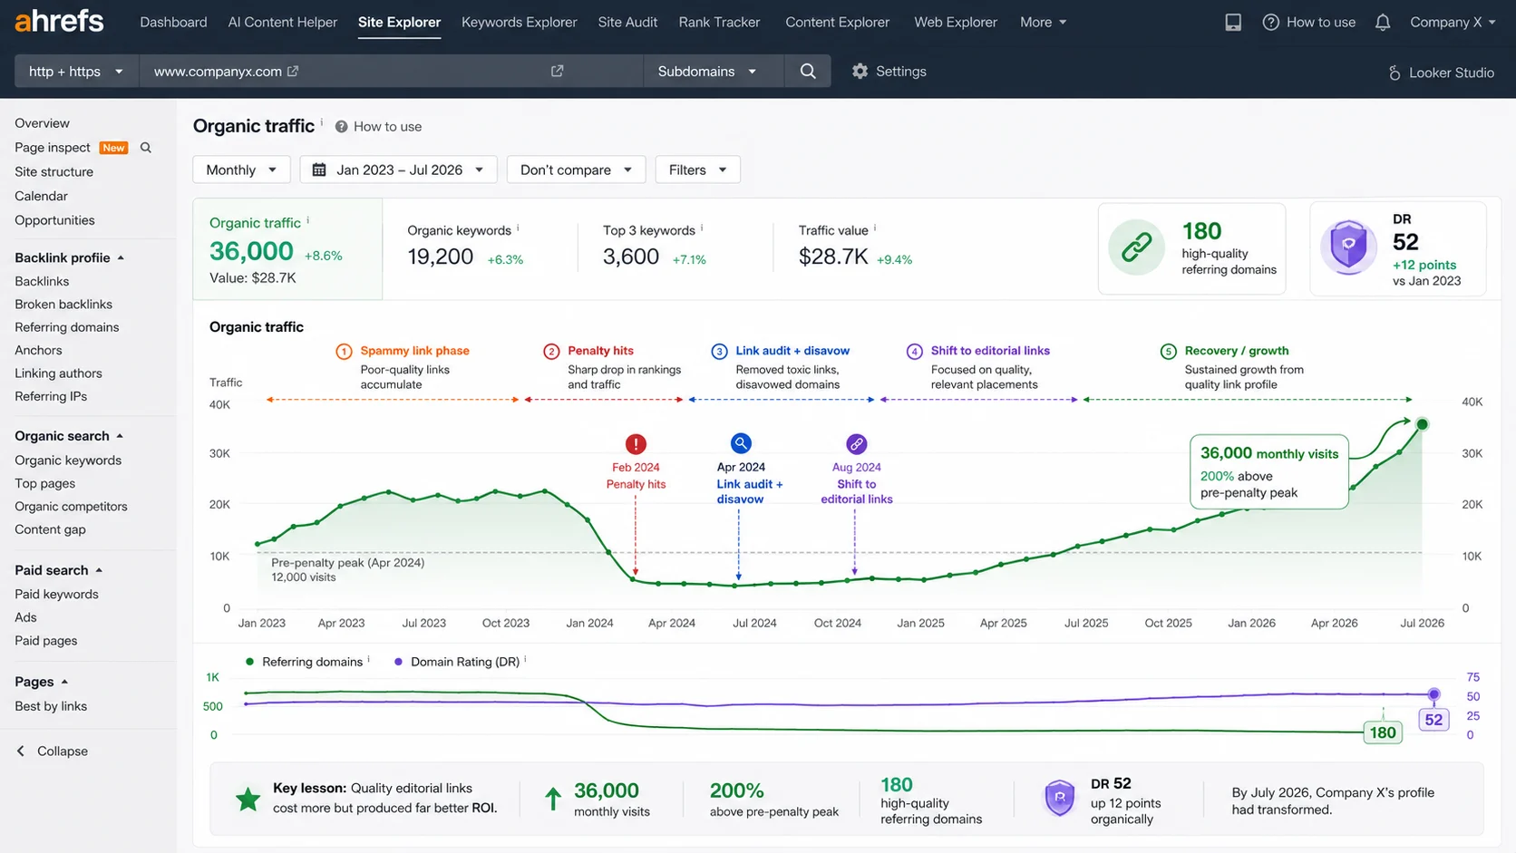Open Site structure in sidebar
Screen dimensions: 1516x853
pyautogui.click(x=53, y=171)
